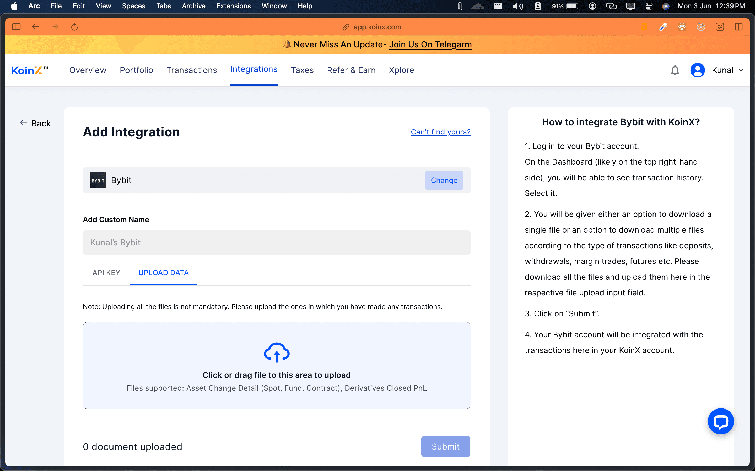Open the notifications bell icon

coord(675,70)
